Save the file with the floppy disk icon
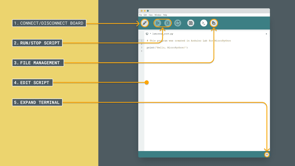 pos(191,23)
